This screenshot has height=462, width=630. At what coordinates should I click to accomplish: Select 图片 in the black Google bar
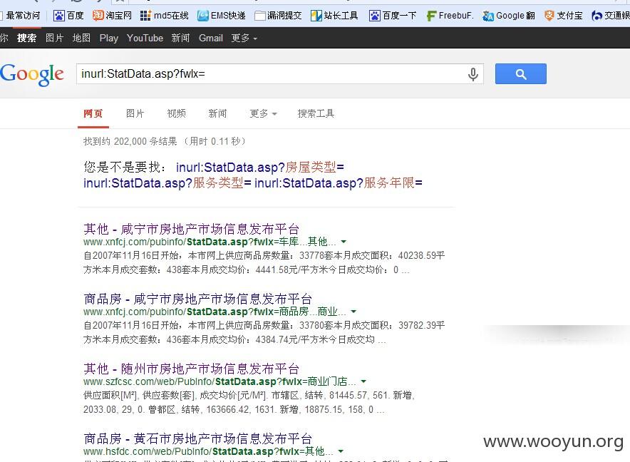point(54,38)
